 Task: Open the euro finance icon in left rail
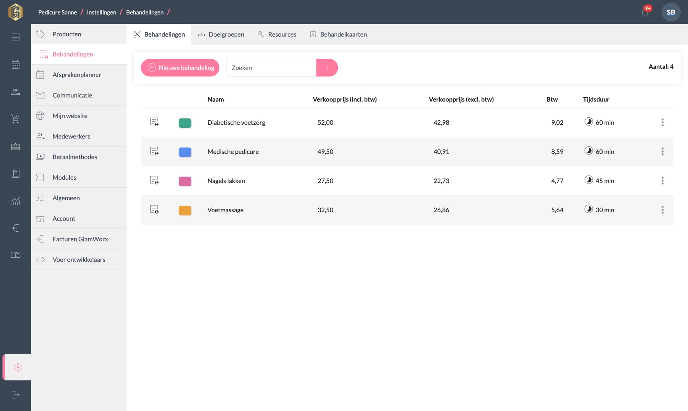[x=15, y=228]
